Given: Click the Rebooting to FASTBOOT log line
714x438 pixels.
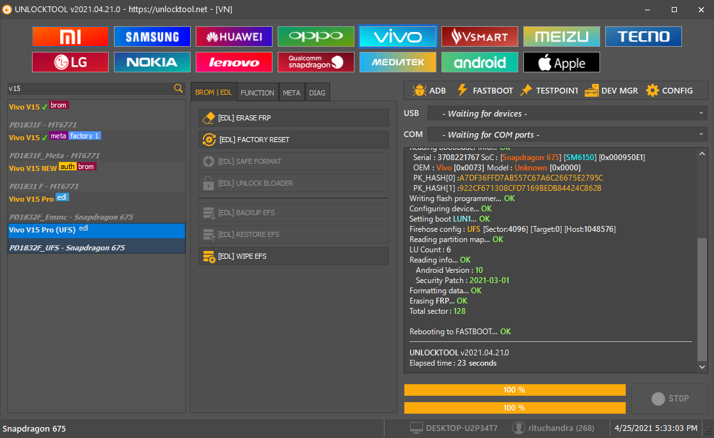Looking at the screenshot, I should [x=460, y=331].
